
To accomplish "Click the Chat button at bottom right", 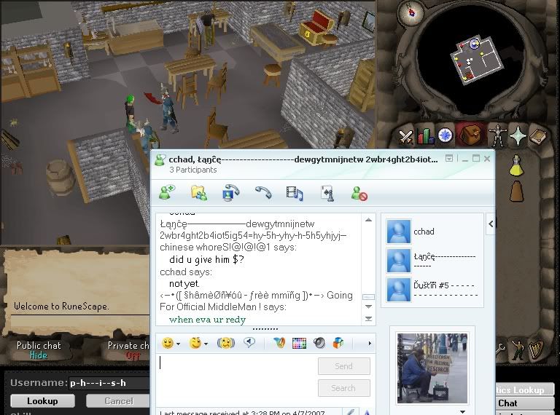I will coord(525,403).
